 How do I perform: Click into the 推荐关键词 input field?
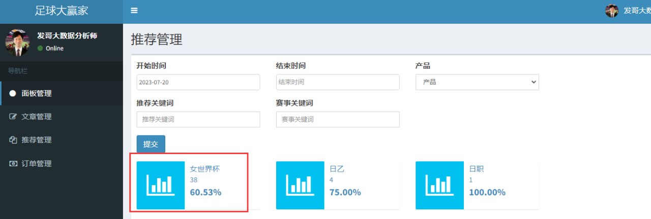tap(198, 120)
